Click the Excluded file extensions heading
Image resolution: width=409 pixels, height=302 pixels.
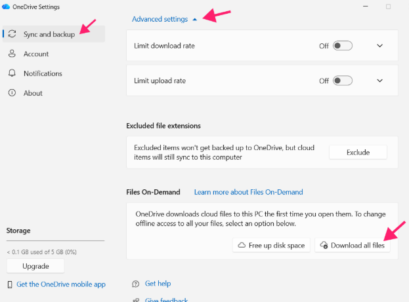pyautogui.click(x=163, y=126)
